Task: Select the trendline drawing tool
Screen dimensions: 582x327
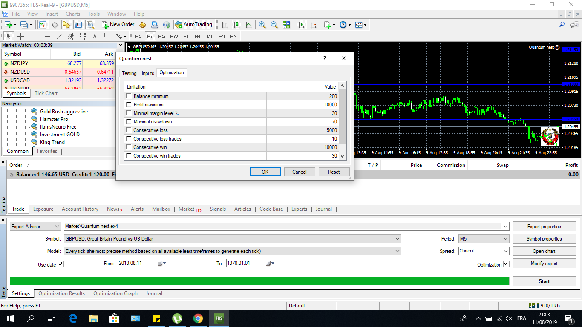Action: tap(59, 36)
